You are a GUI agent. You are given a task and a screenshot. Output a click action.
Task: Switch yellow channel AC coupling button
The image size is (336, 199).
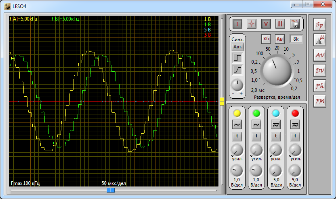click(237, 124)
